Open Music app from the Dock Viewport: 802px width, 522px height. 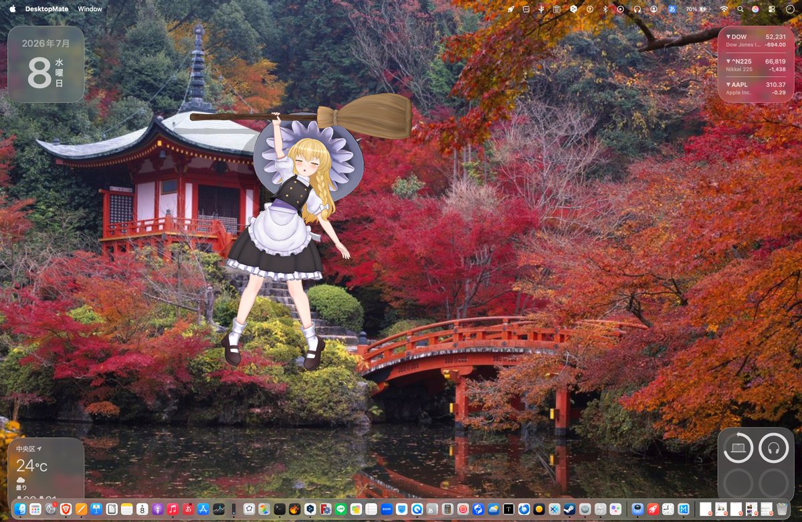point(173,509)
